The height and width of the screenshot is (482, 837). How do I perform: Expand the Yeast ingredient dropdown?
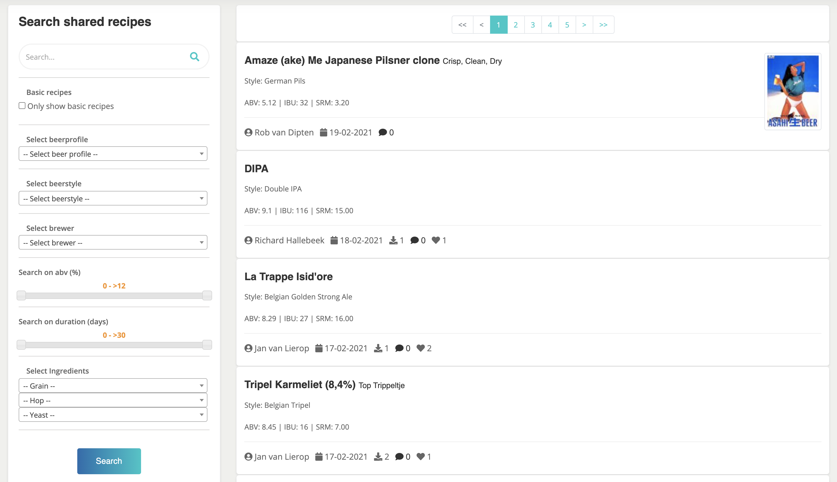tap(113, 415)
